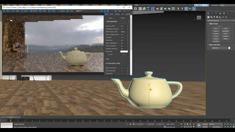Click the Teapot primitive button

click(x=216, y=39)
